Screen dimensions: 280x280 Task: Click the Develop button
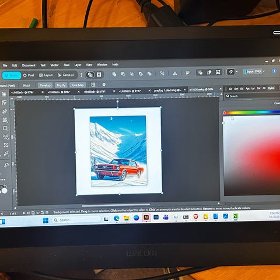(45, 85)
